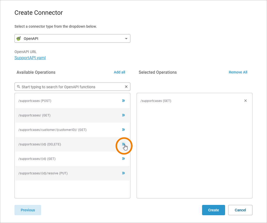This screenshot has width=267, height=223.
Task: Add the resolve (PUT) operation arrow
Action: [123, 173]
